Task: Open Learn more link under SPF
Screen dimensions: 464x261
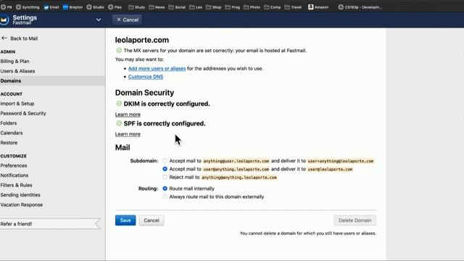Action: (x=128, y=134)
